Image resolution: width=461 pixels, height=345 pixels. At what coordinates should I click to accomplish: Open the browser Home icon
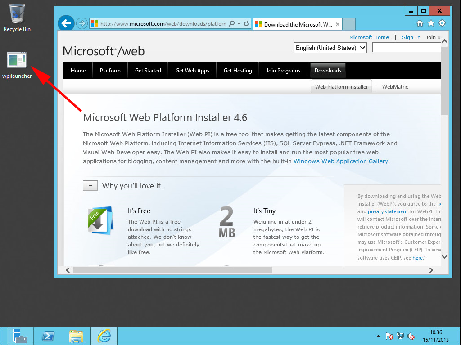coord(420,23)
